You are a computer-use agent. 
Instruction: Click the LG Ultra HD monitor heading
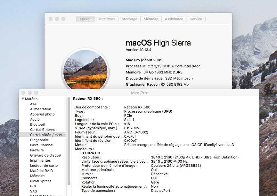tap(91, 153)
